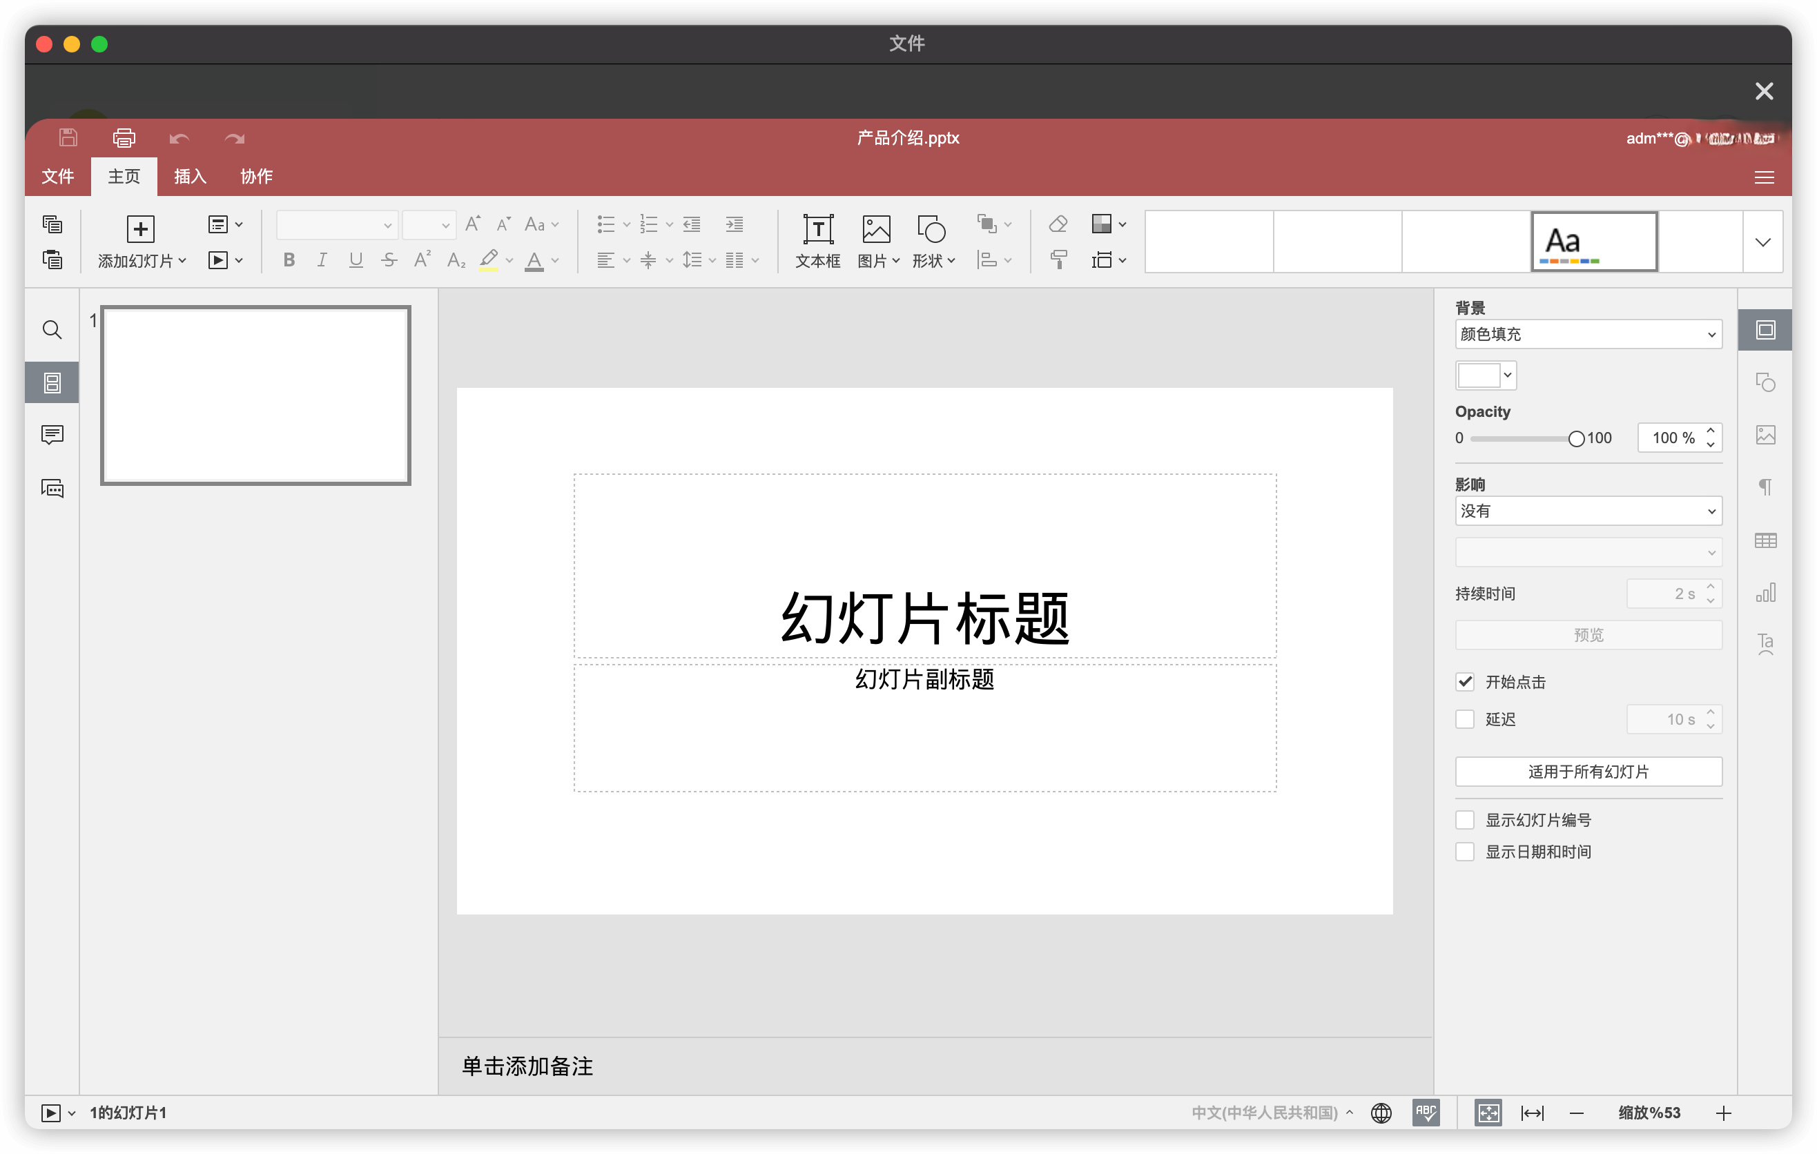Open paragraph settings icon in right sidebar
Viewport: 1817px width, 1154px height.
tap(1765, 487)
